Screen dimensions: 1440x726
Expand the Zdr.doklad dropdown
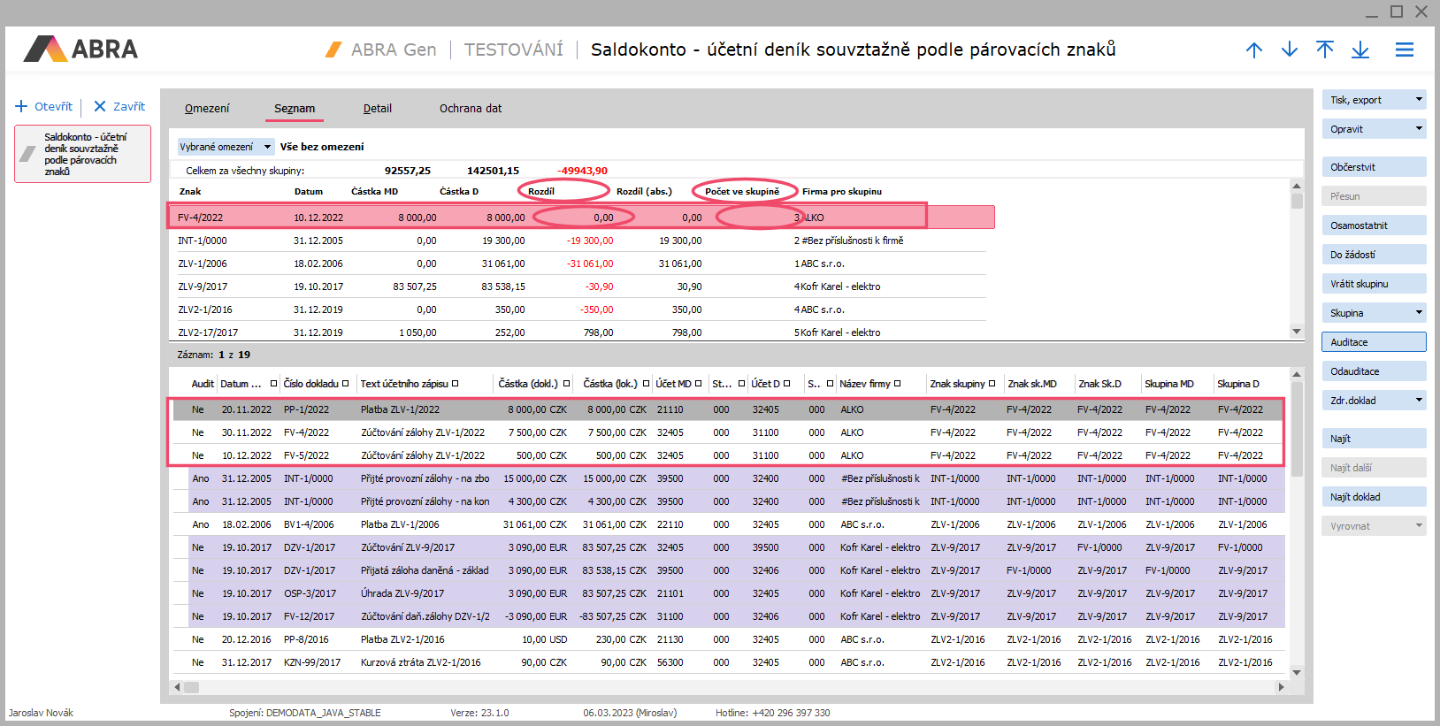pyautogui.click(x=1419, y=401)
